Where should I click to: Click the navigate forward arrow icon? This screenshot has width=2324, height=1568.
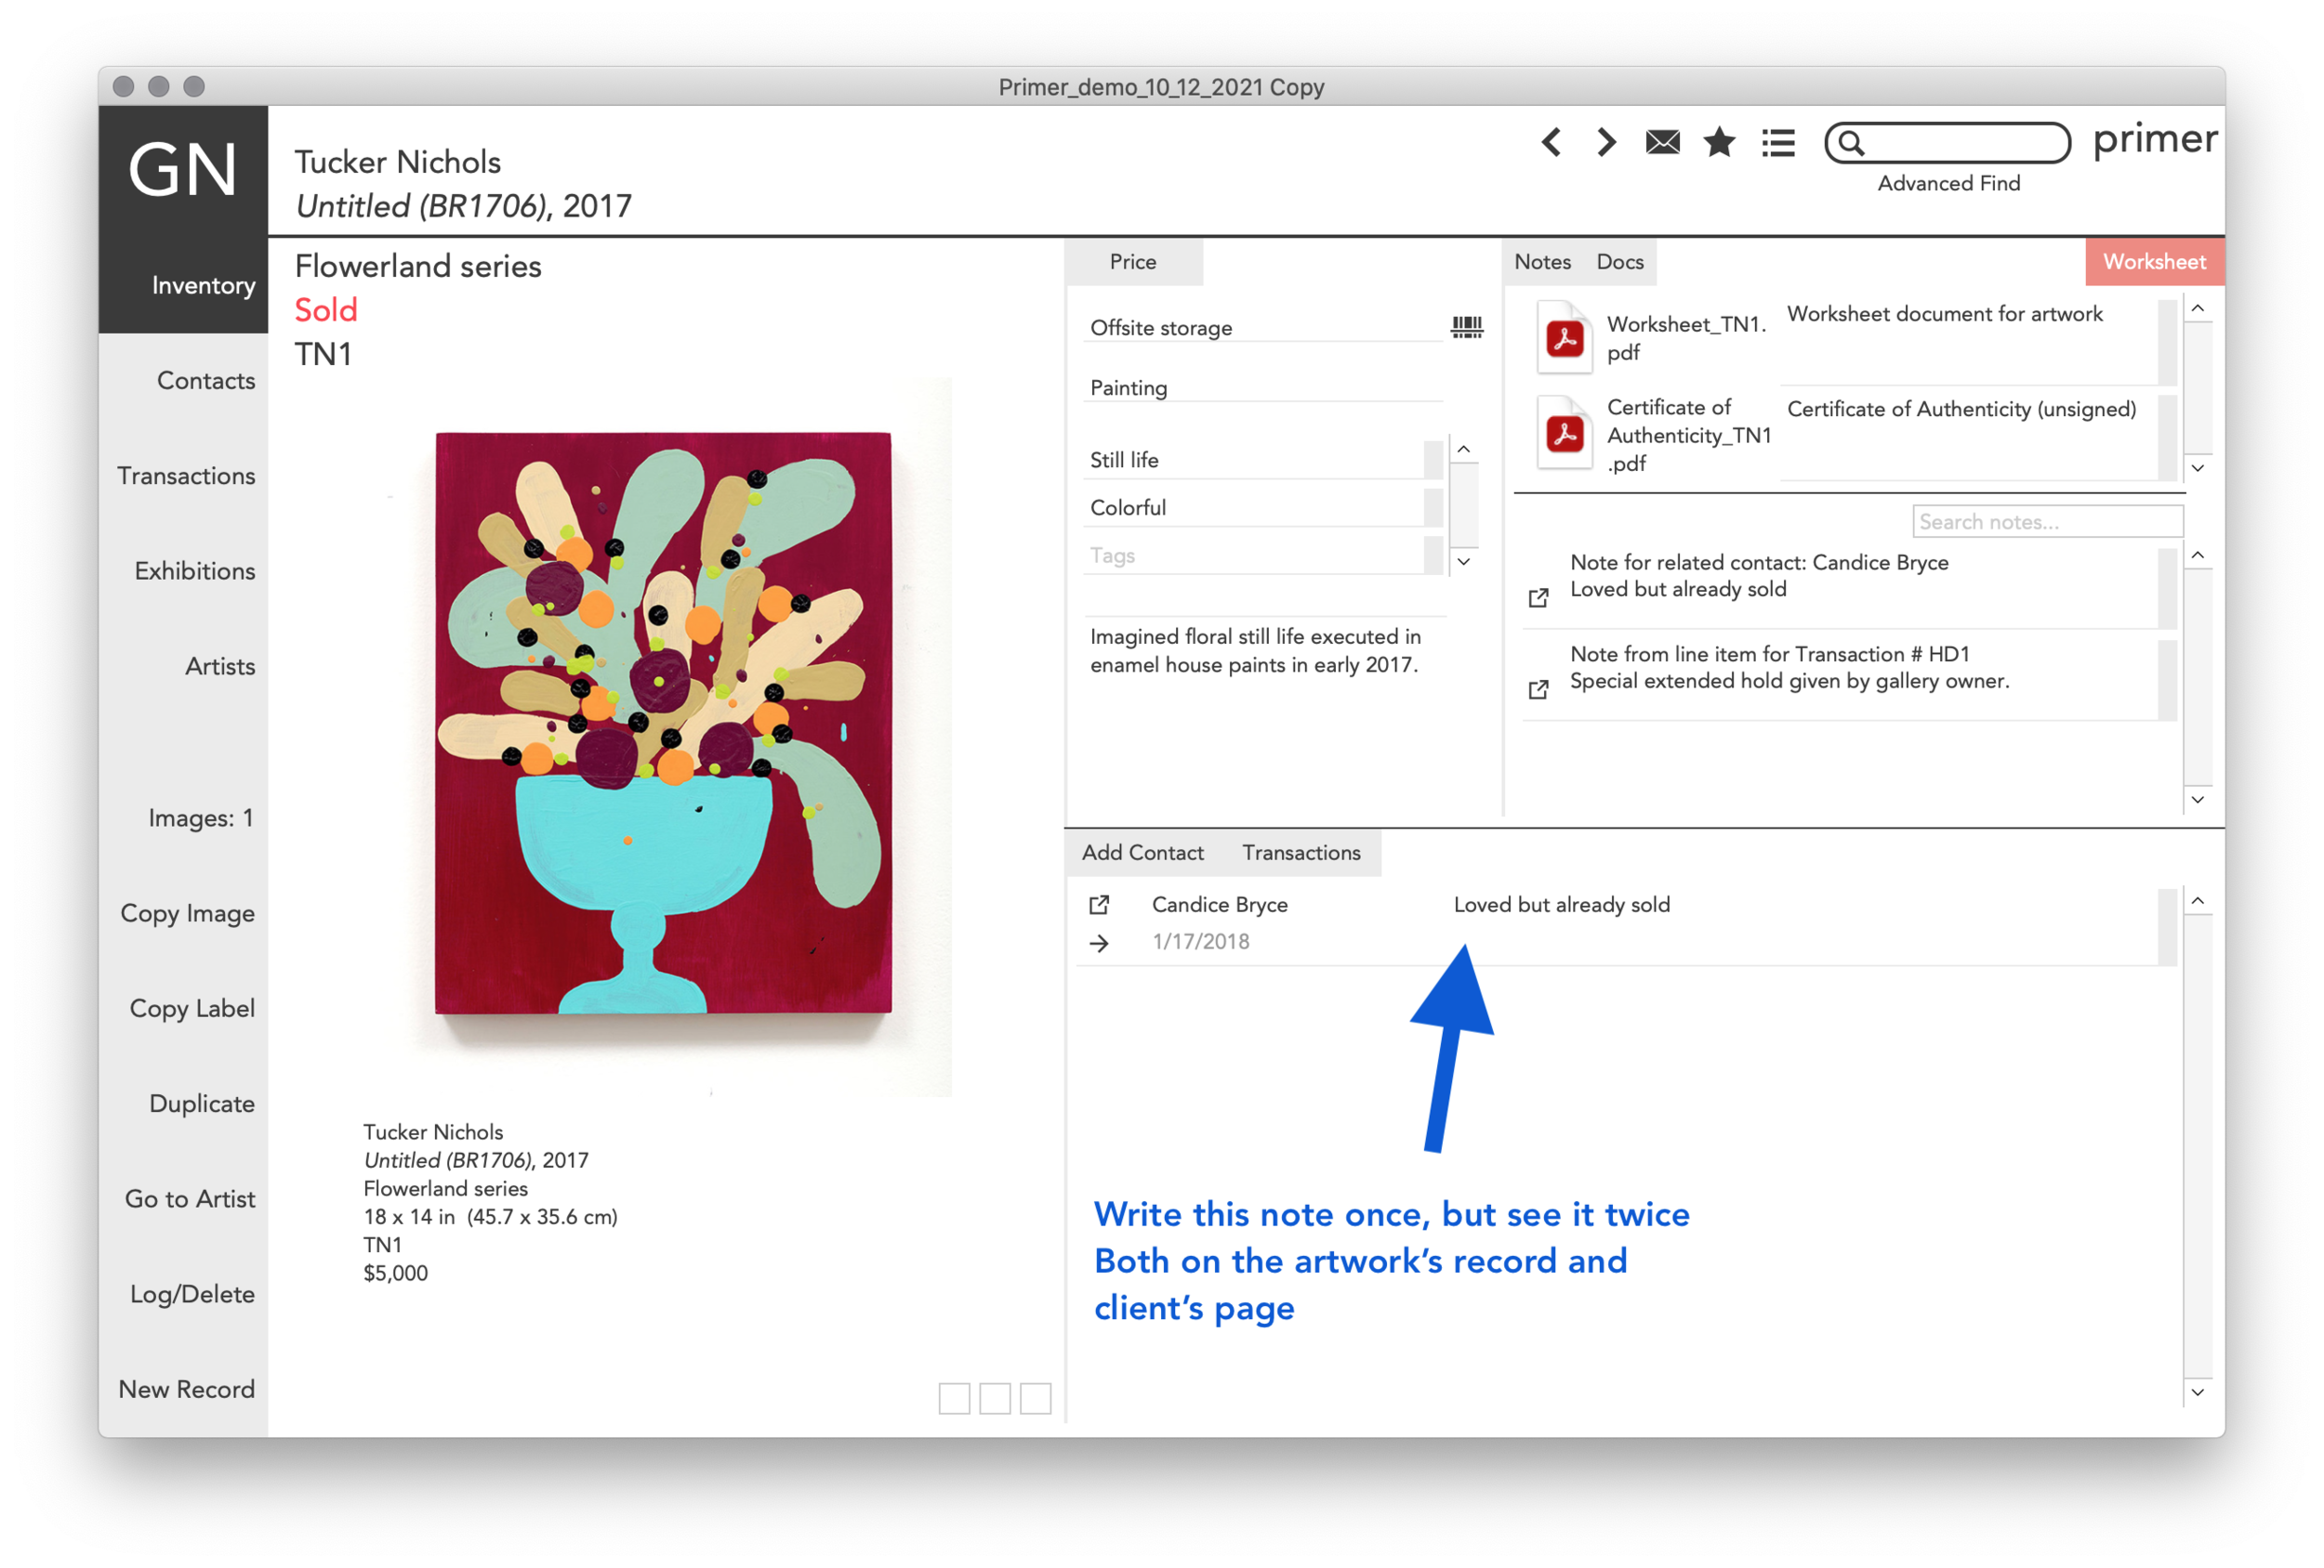1606,145
